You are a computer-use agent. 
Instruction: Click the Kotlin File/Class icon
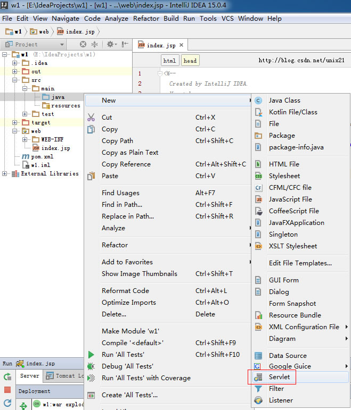click(x=258, y=112)
